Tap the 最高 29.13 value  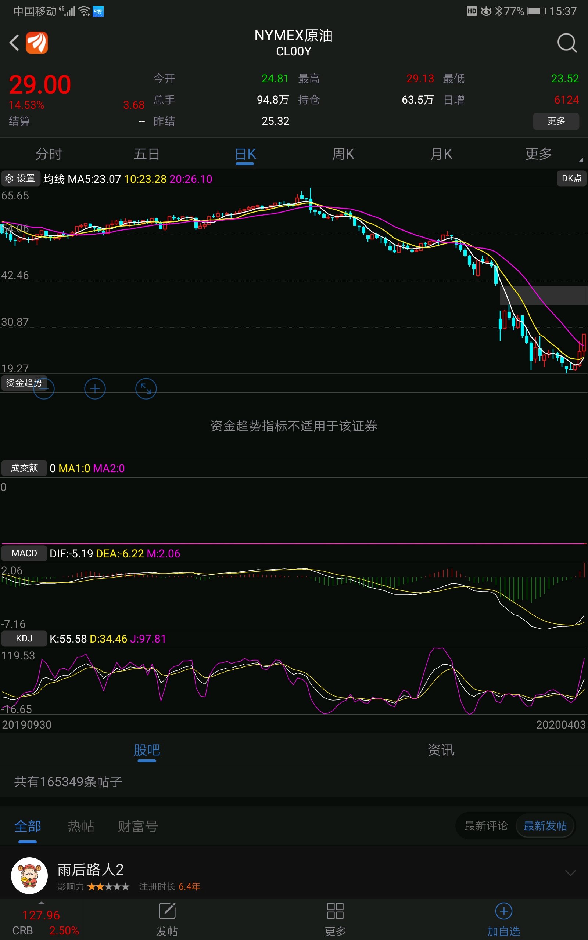pos(420,79)
